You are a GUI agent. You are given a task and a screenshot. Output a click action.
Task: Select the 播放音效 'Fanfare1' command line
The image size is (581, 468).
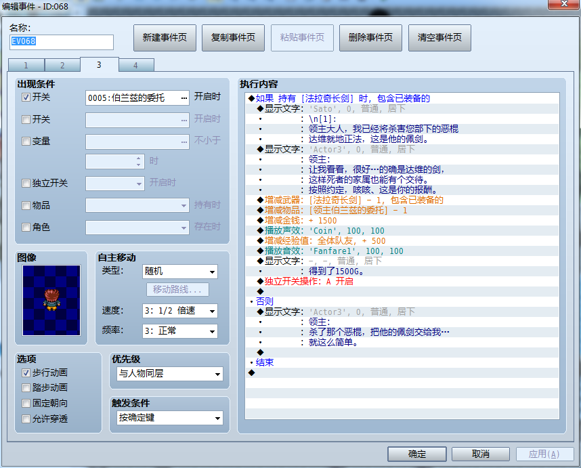coord(402,251)
